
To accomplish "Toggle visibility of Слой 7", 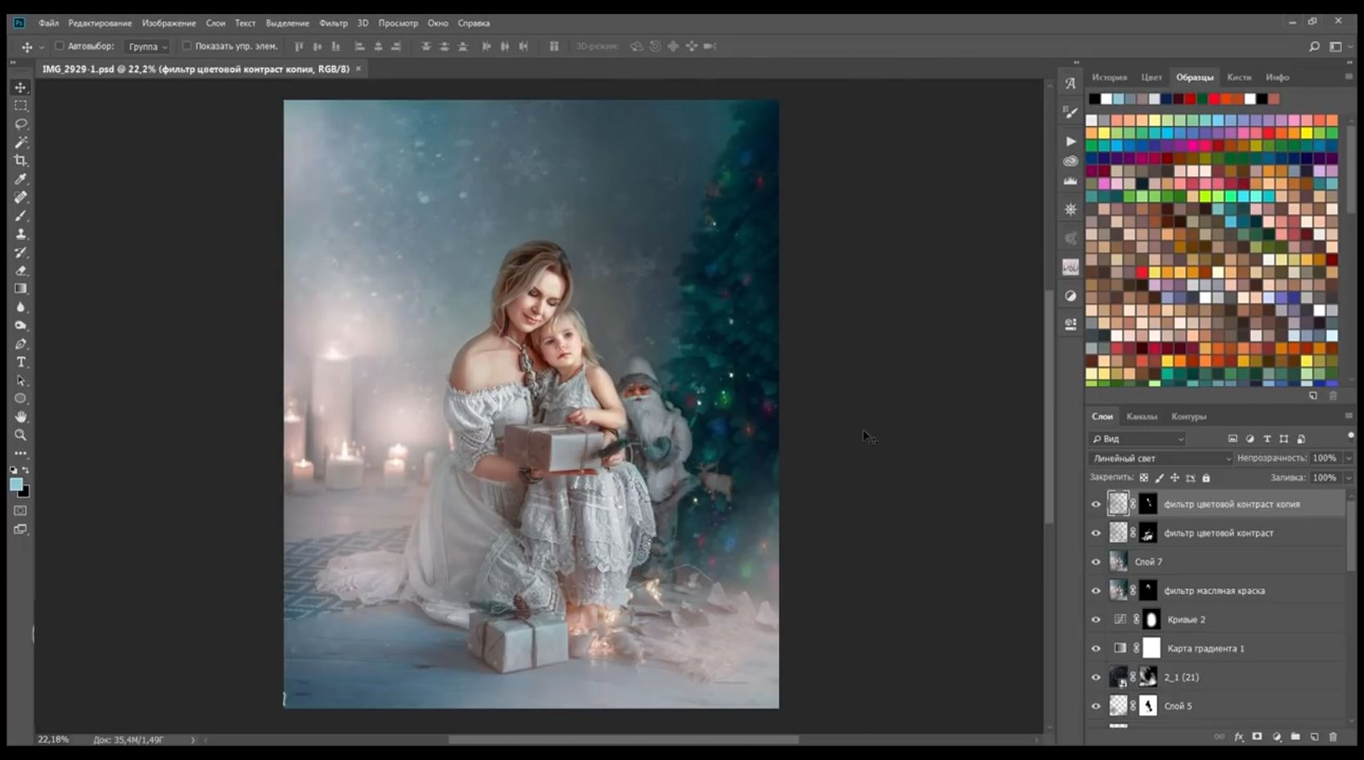I will coord(1096,562).
